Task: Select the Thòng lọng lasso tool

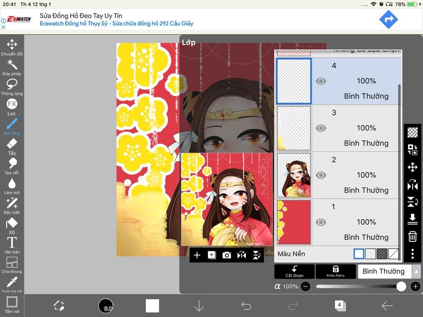Action: click(x=12, y=88)
